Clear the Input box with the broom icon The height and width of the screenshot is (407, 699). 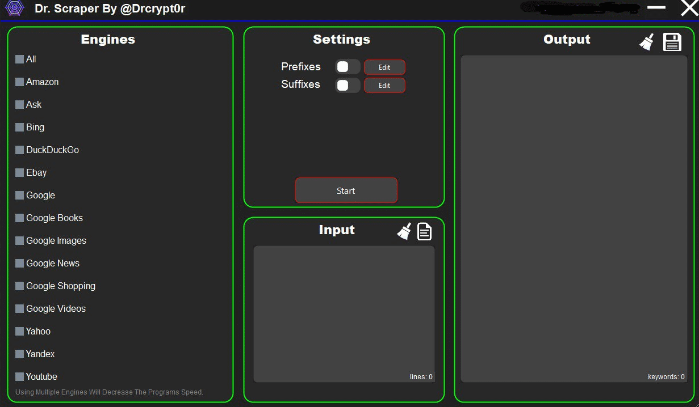point(404,231)
